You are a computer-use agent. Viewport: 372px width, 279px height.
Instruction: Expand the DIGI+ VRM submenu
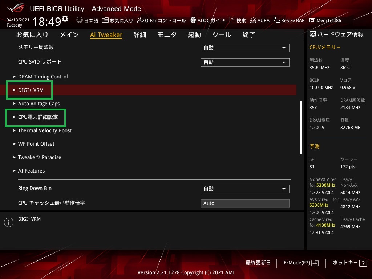tap(31, 90)
